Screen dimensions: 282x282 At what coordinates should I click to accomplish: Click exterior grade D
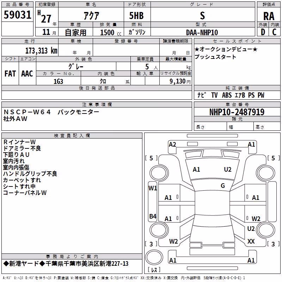[263, 32]
